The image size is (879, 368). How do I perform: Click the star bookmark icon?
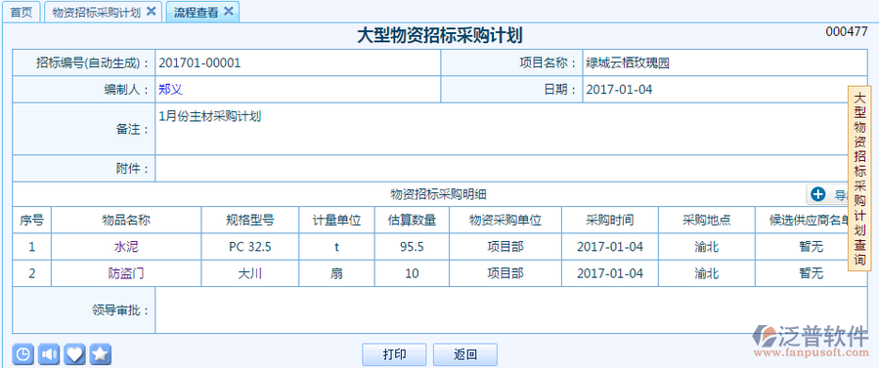coord(101,354)
